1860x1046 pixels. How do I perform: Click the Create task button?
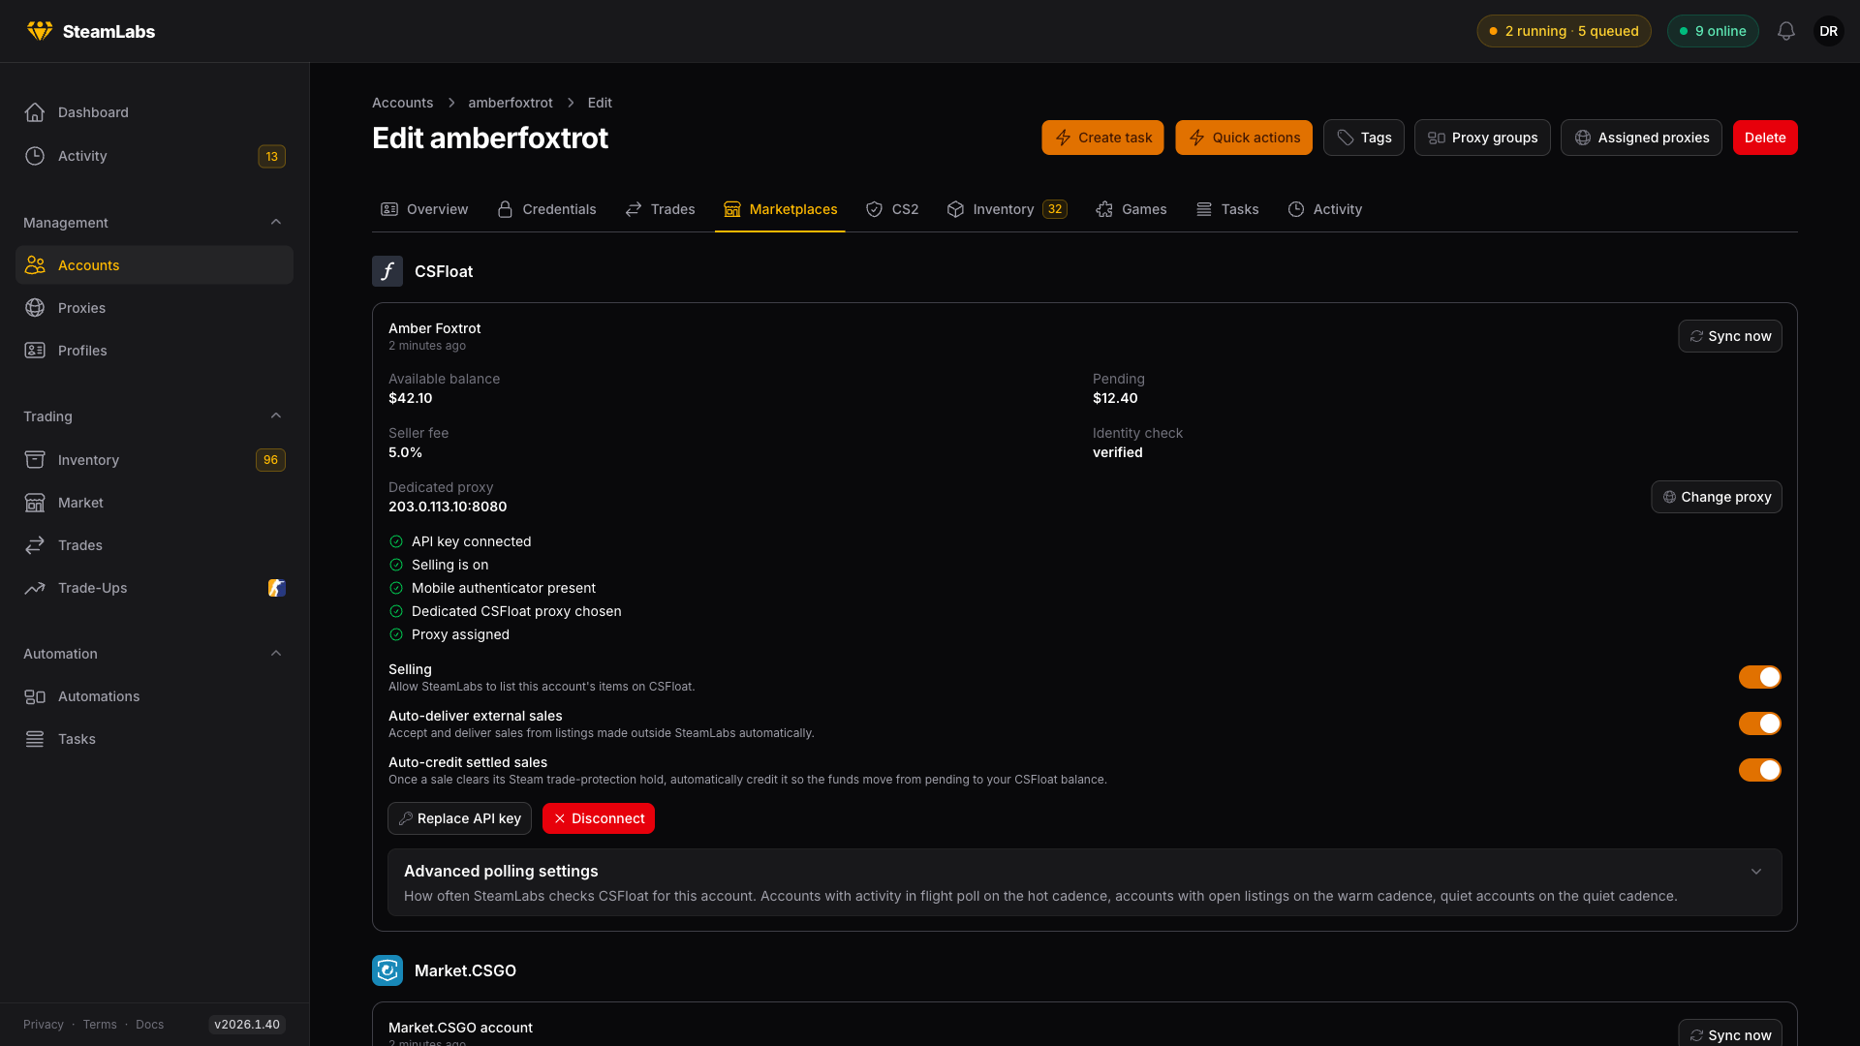[x=1102, y=138]
